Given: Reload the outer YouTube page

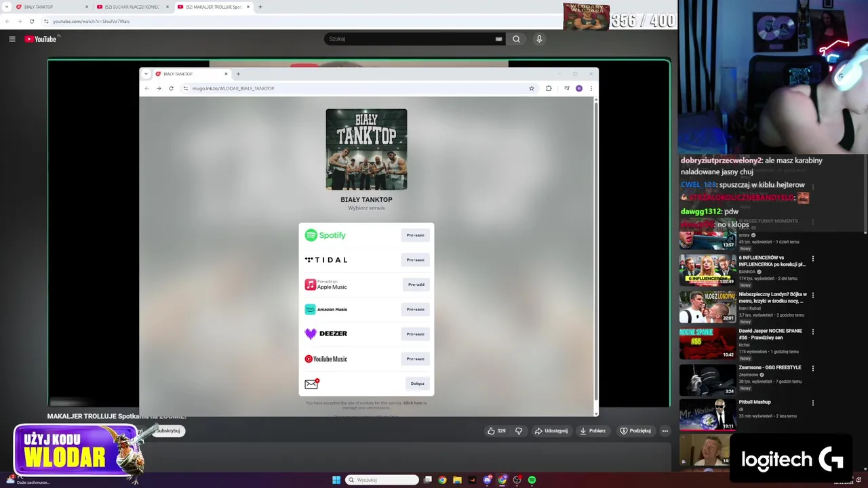Looking at the screenshot, I should [31, 21].
